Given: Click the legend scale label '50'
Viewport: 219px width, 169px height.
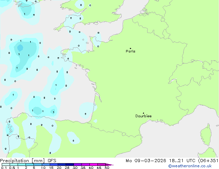Looking at the screenshot, I should (107, 168).
